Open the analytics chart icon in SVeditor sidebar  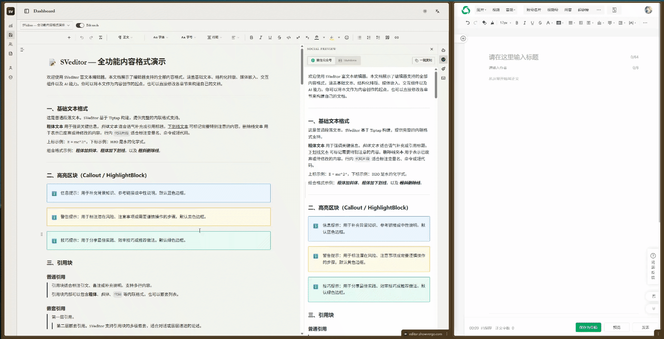(x=10, y=25)
